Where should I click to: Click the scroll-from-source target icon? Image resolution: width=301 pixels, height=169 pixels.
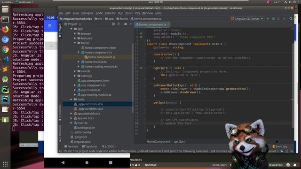(113, 24)
